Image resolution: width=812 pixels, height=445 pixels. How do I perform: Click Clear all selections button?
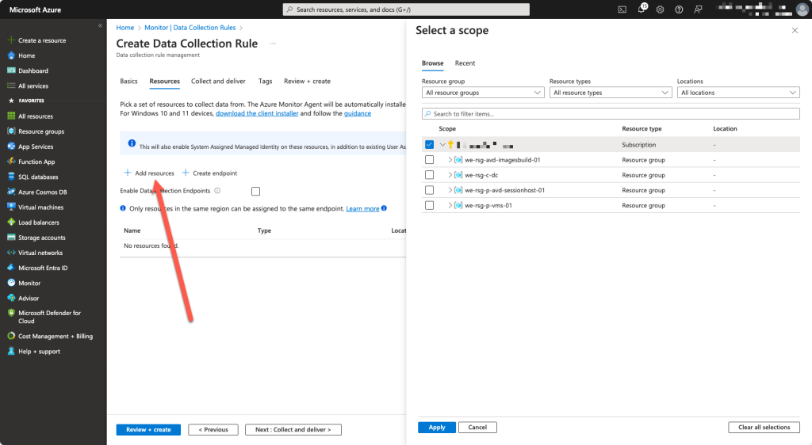click(764, 428)
